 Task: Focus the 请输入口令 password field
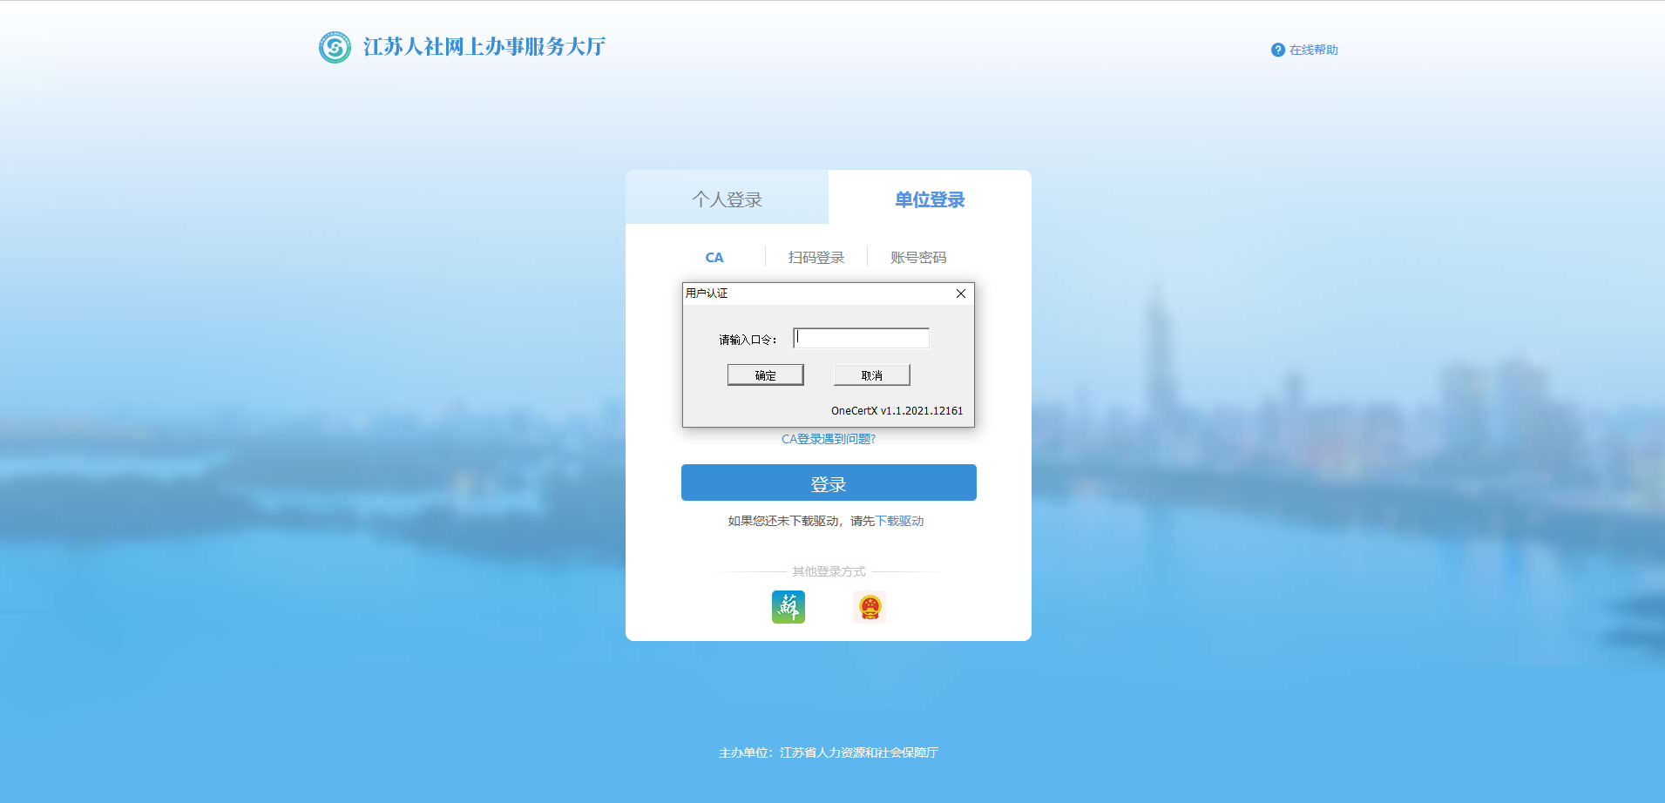861,338
